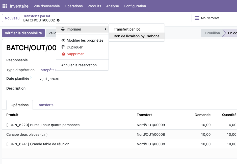Click the hamburger icon in Mouvements button

click(197, 18)
